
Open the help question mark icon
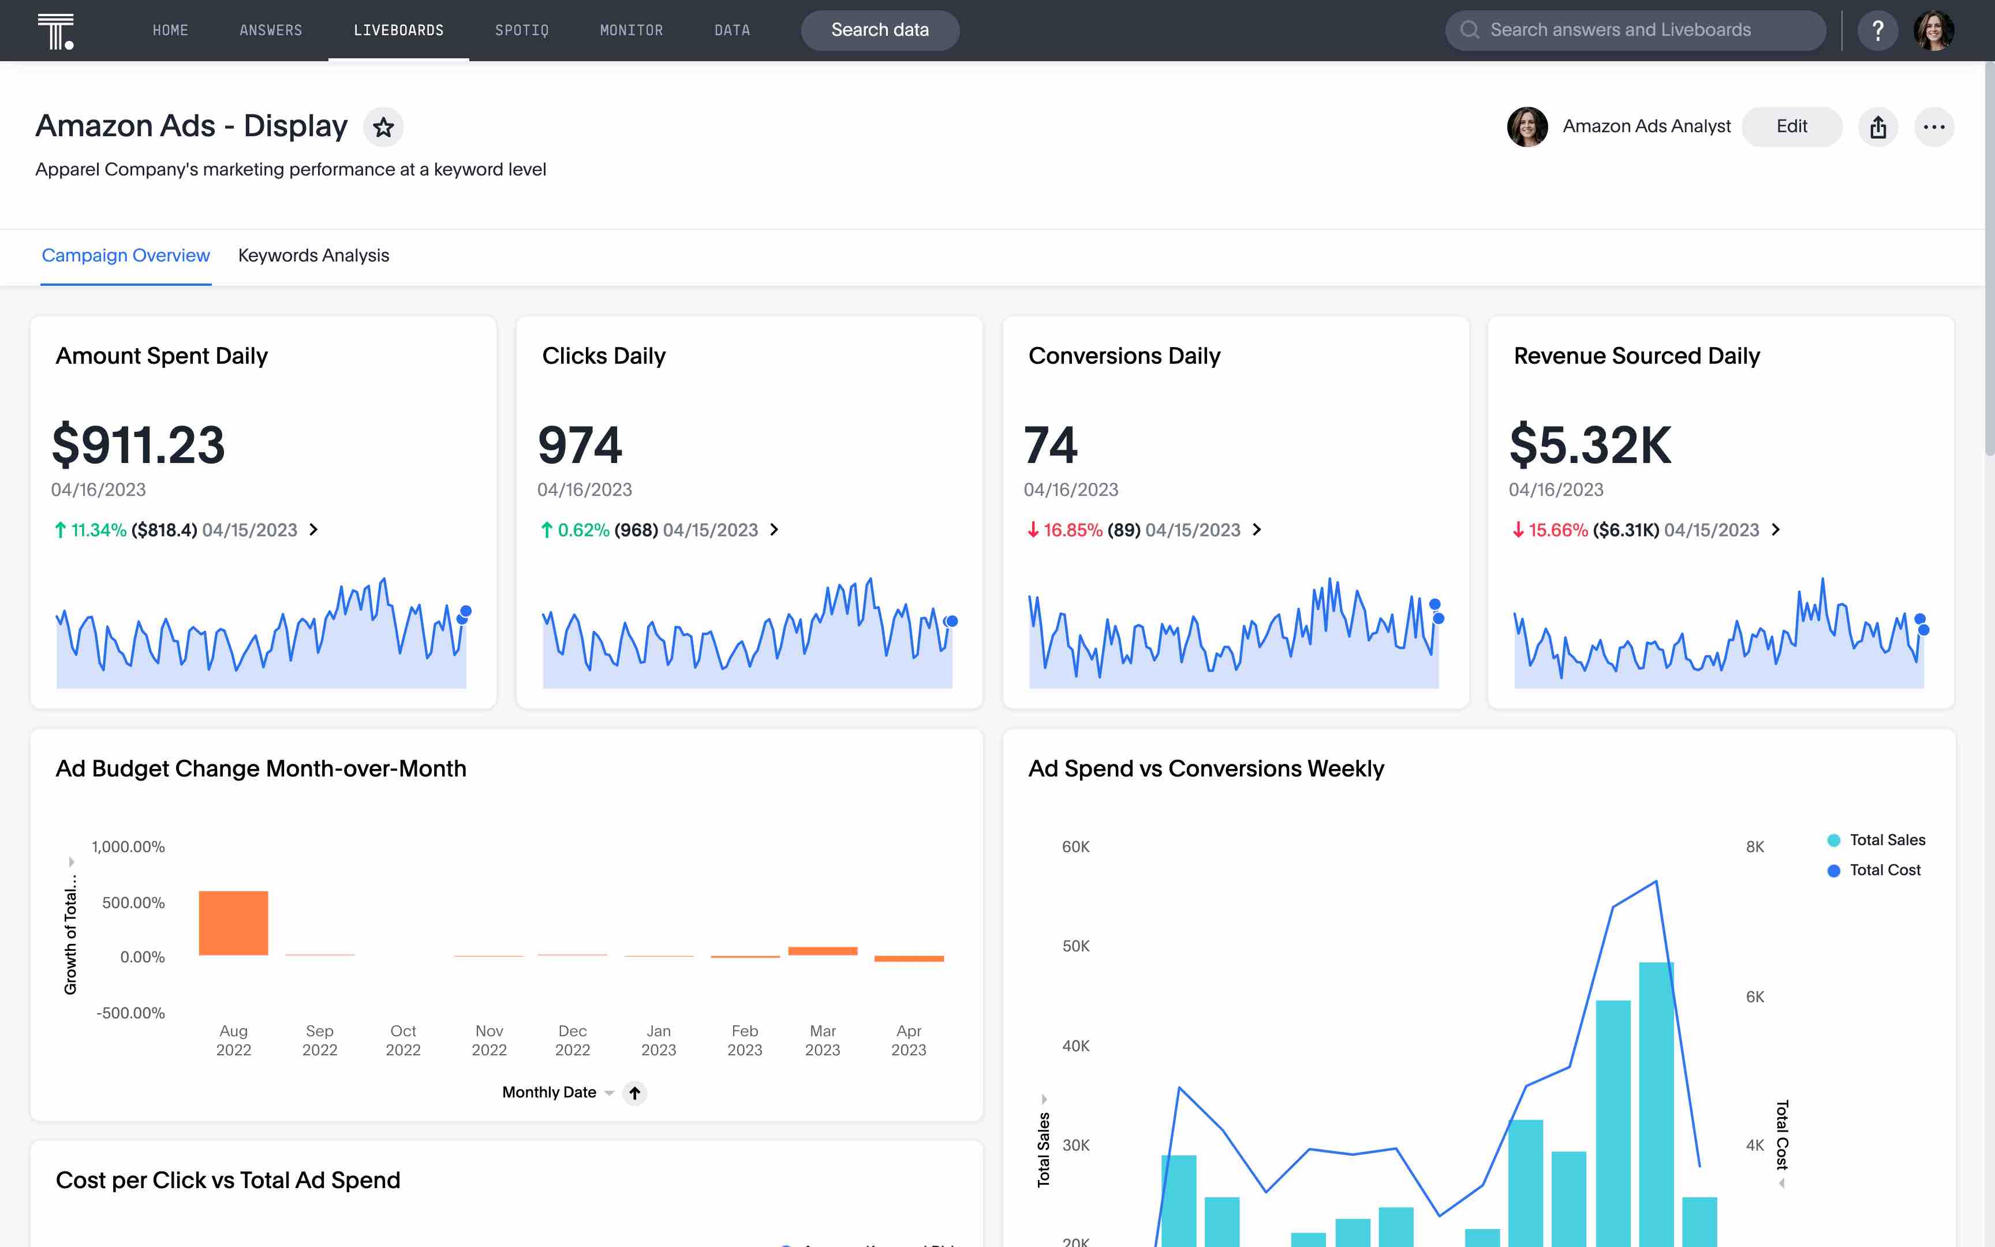[1878, 31]
